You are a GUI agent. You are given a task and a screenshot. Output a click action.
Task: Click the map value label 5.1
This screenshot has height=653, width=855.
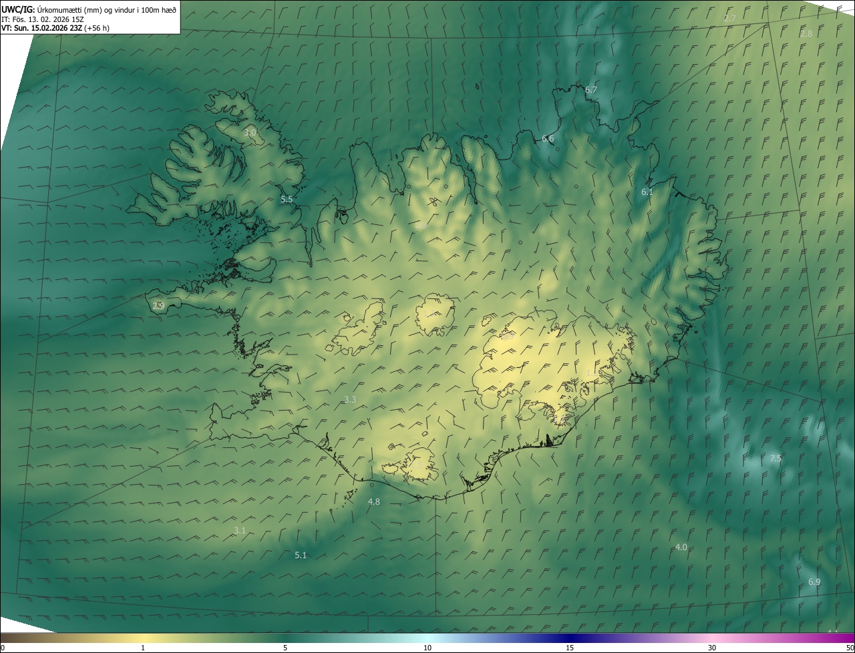pos(301,555)
